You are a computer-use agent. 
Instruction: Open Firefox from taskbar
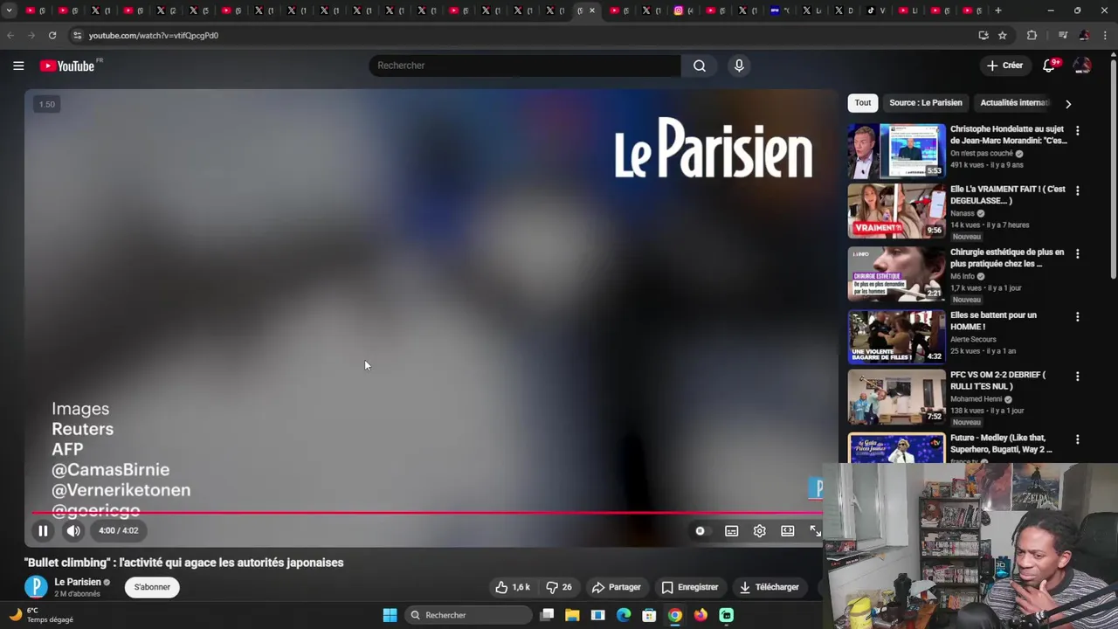click(x=700, y=615)
